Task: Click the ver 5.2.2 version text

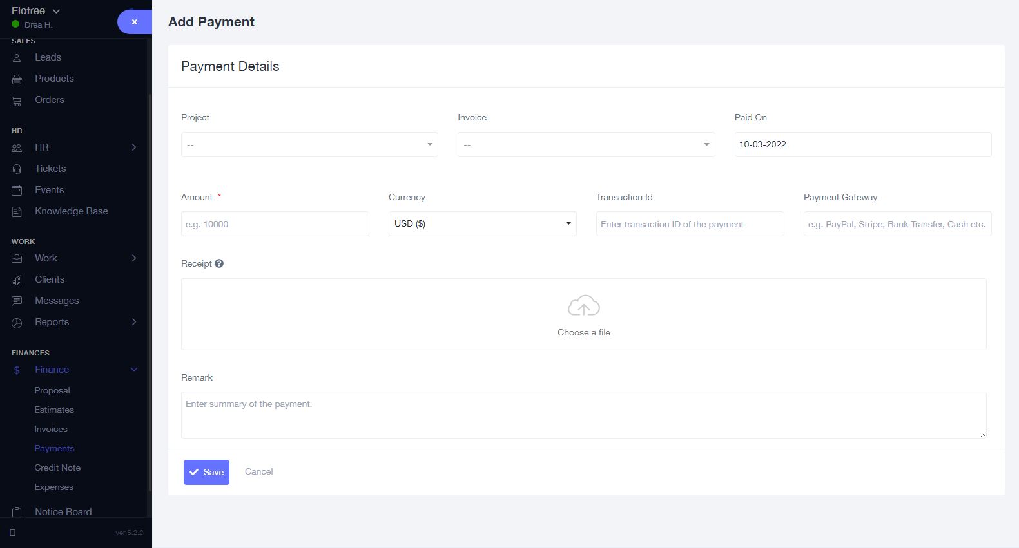Action: pyautogui.click(x=130, y=533)
